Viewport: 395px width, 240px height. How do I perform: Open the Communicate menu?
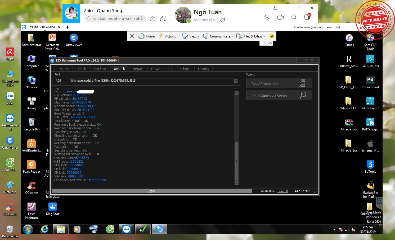click(218, 36)
